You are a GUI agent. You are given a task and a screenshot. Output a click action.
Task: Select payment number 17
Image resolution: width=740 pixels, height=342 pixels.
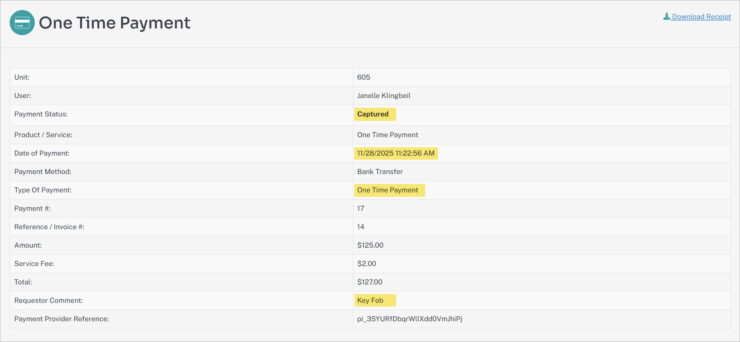coord(361,208)
